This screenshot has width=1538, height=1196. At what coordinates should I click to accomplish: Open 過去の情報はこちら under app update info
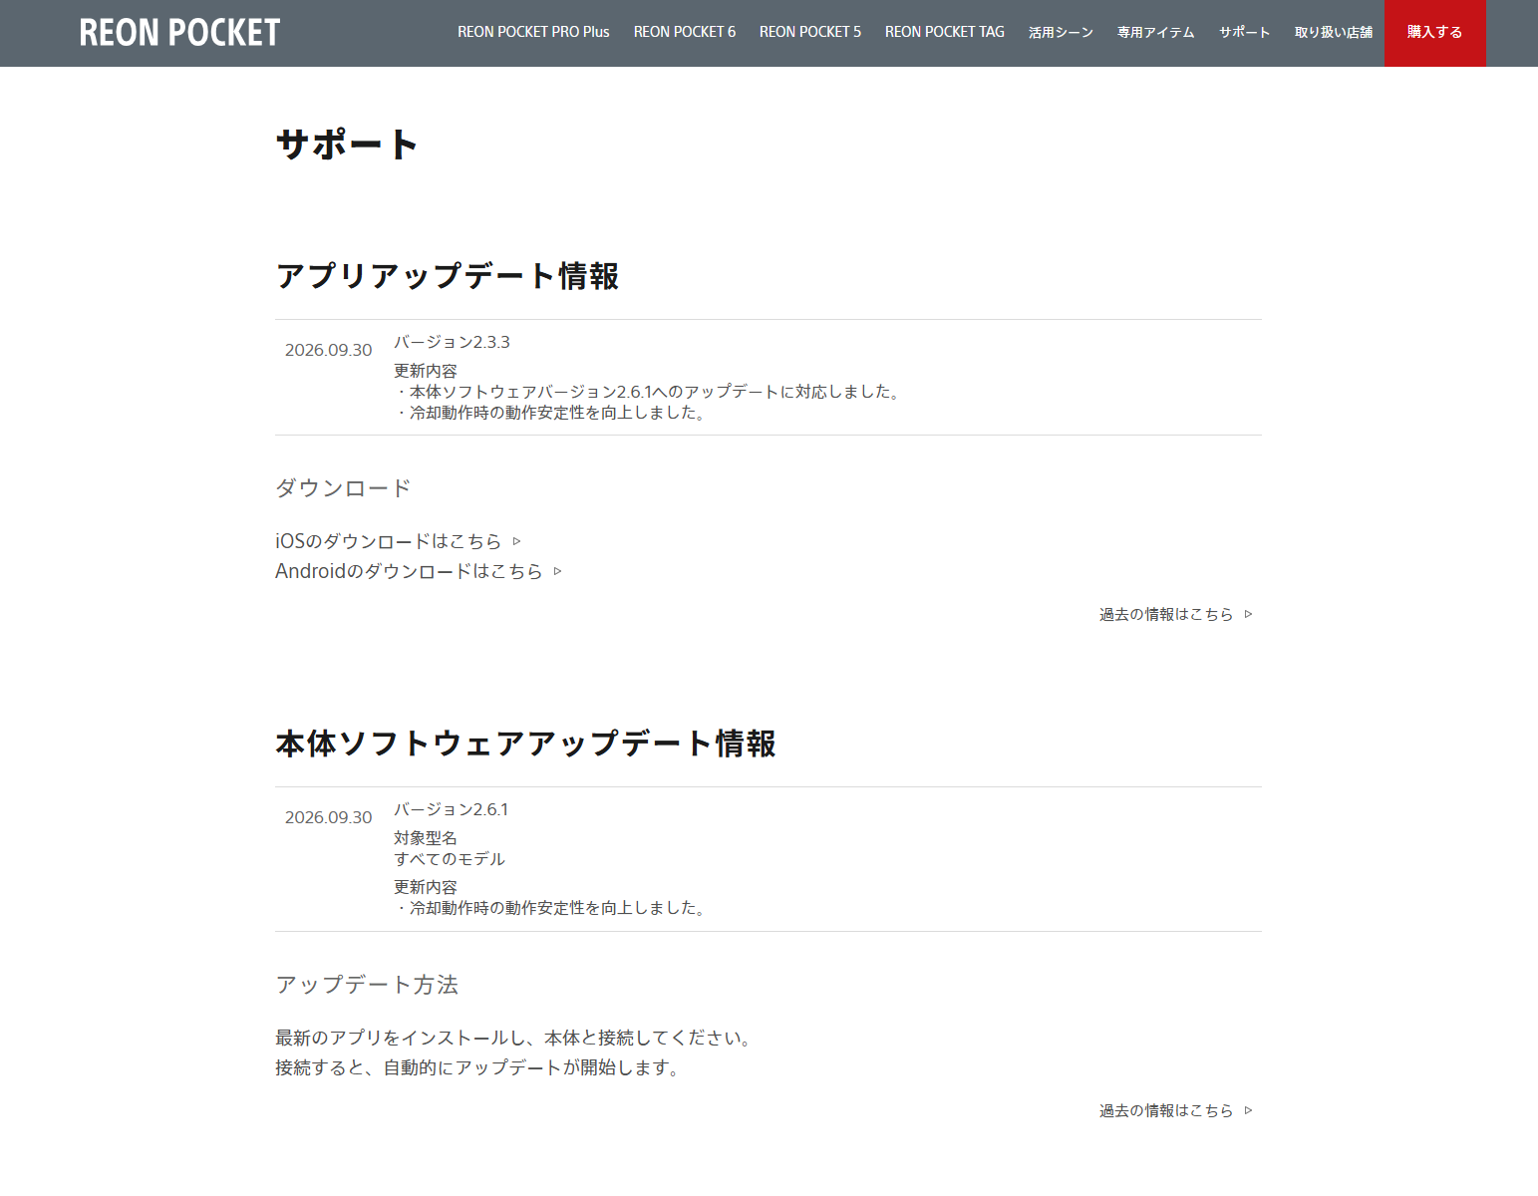tap(1166, 614)
